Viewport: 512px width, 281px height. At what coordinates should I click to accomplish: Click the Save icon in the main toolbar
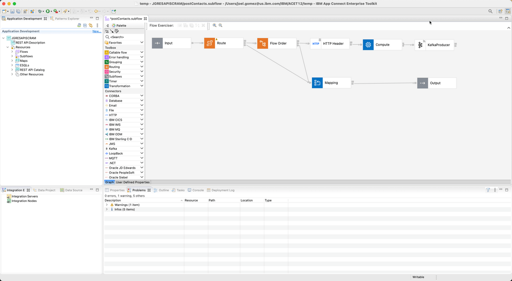[12, 11]
